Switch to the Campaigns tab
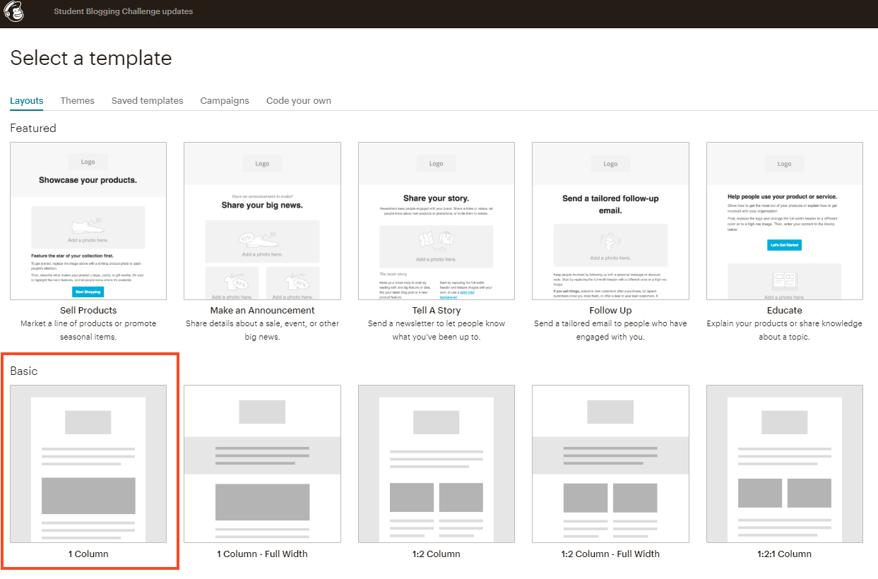 click(x=225, y=100)
